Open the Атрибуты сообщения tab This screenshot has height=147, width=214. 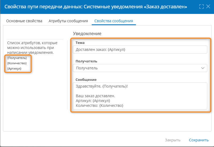point(68,21)
